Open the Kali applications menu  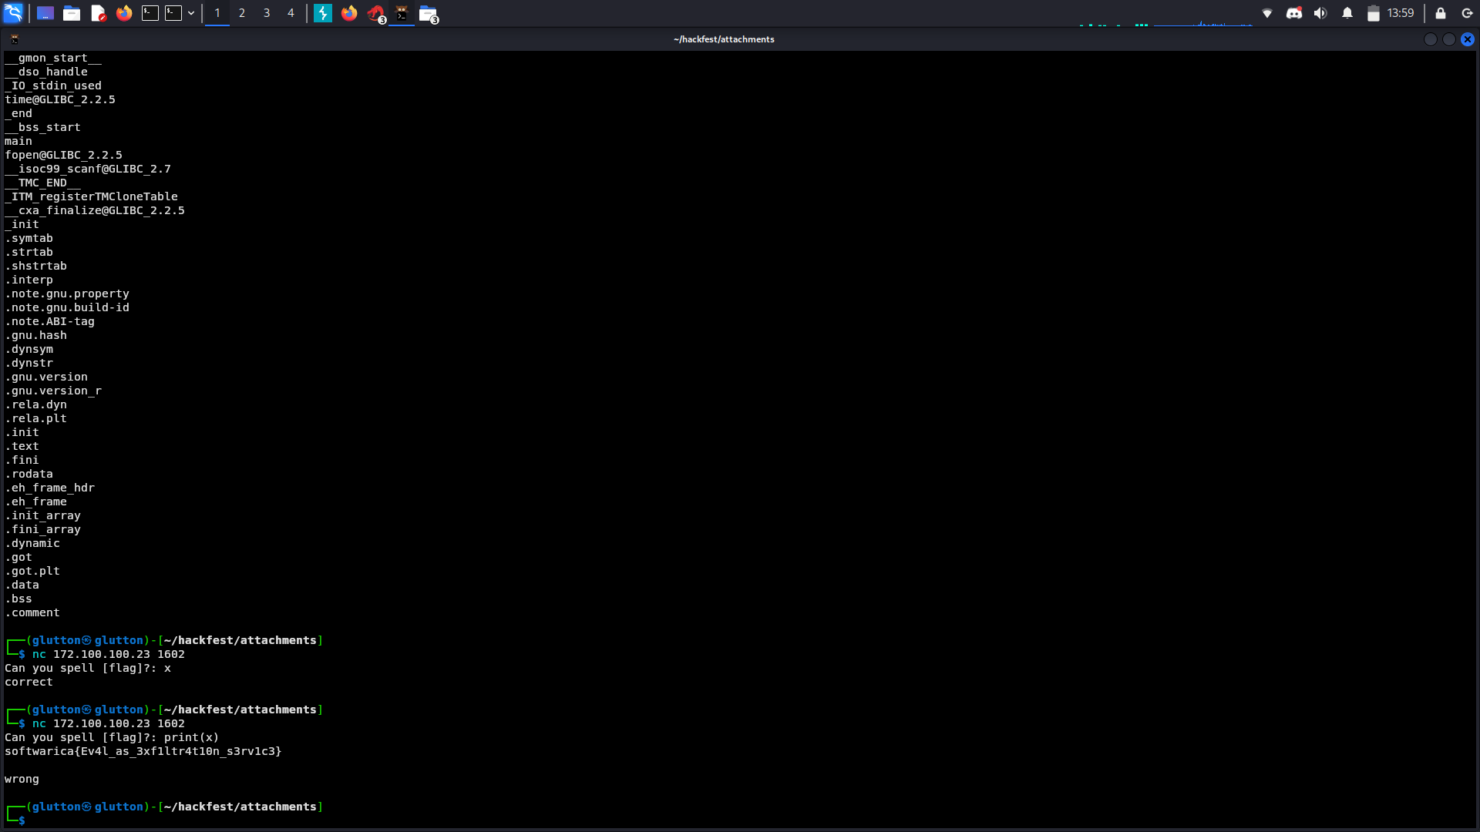(x=13, y=13)
